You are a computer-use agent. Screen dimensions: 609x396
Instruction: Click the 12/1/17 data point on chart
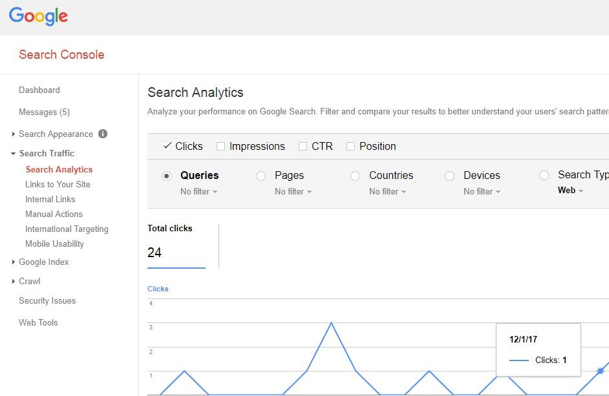coord(601,371)
